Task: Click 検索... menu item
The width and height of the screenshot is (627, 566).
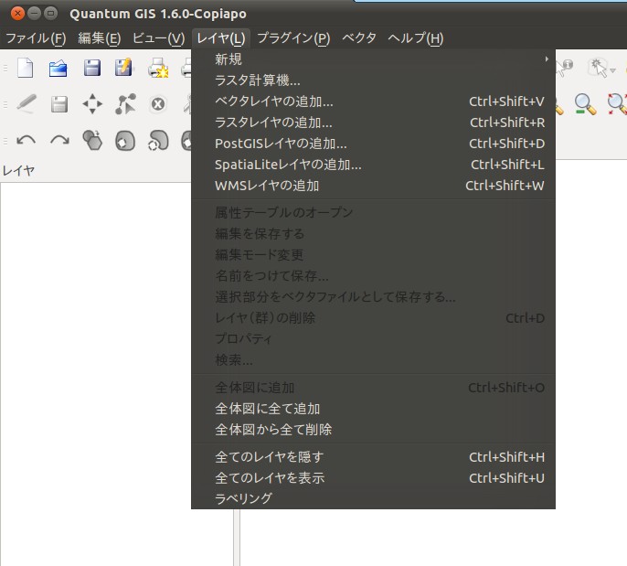Action: click(373, 360)
